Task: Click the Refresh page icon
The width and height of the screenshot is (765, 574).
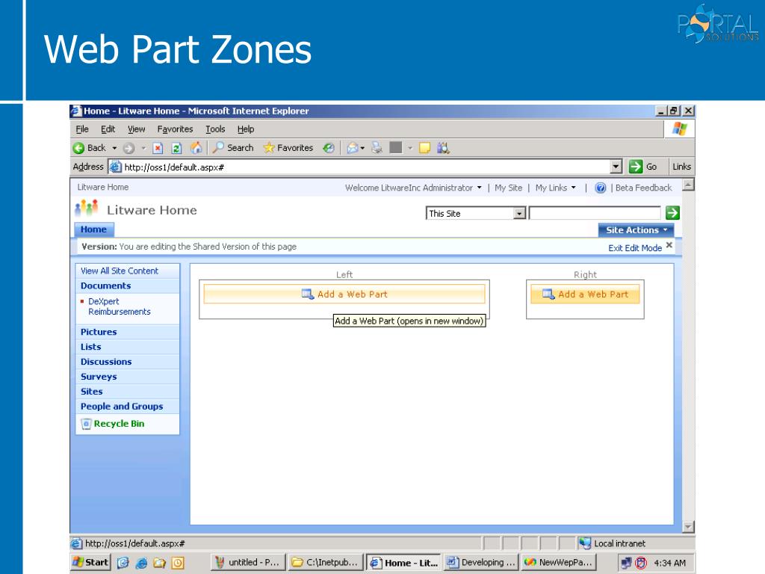Action: pos(176,148)
